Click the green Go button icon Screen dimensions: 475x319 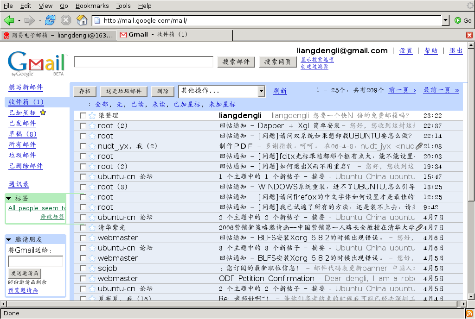coord(458,20)
